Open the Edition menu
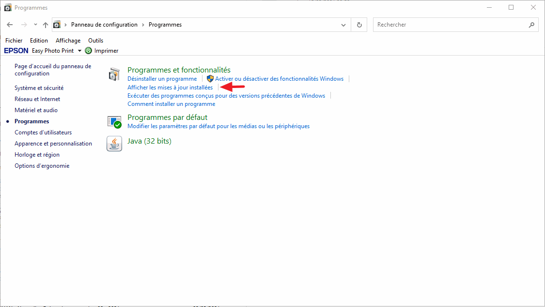Viewport: 545px width, 307px height. point(39,41)
